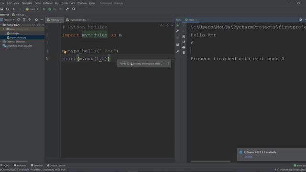Print the Run console output with printer icon

pos(184,47)
